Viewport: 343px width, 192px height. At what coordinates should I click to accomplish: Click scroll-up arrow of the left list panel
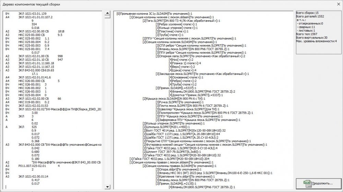tap(107, 13)
